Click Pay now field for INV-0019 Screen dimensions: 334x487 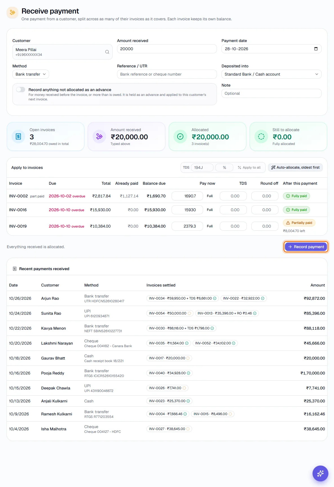point(187,226)
